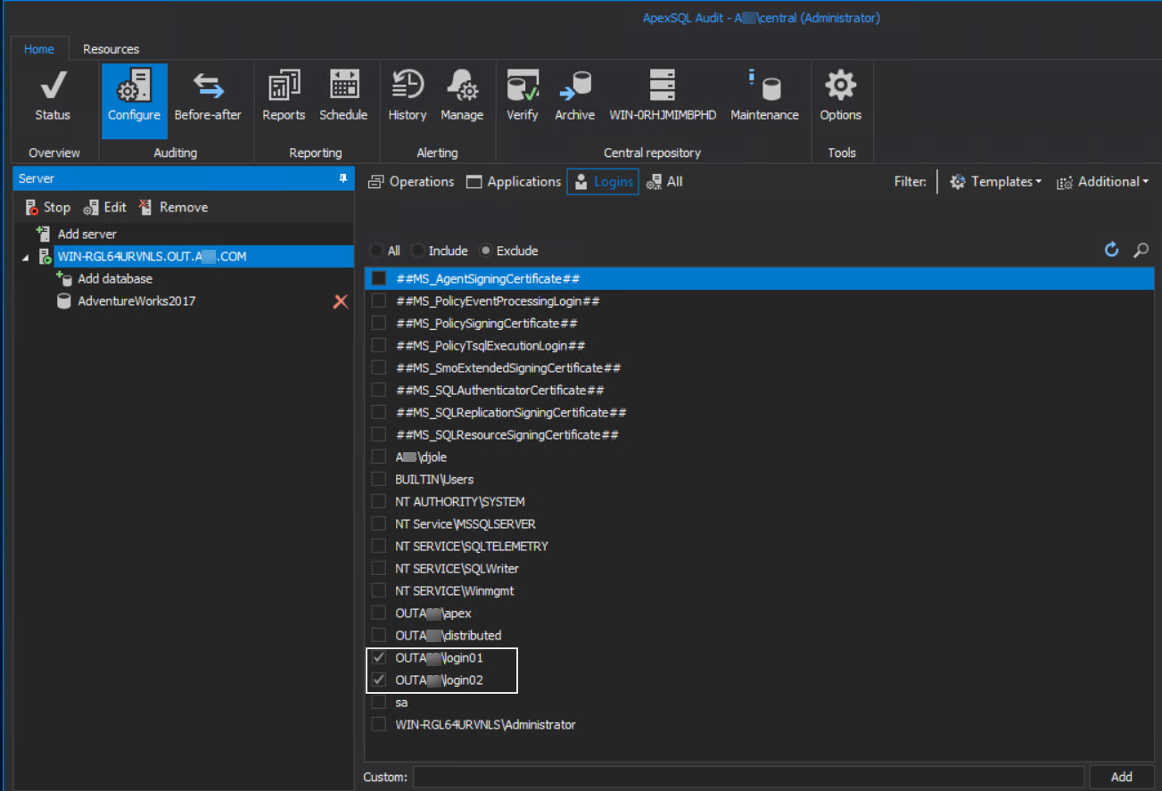This screenshot has height=791, width=1162.
Task: Click Add database
Action: (104, 278)
